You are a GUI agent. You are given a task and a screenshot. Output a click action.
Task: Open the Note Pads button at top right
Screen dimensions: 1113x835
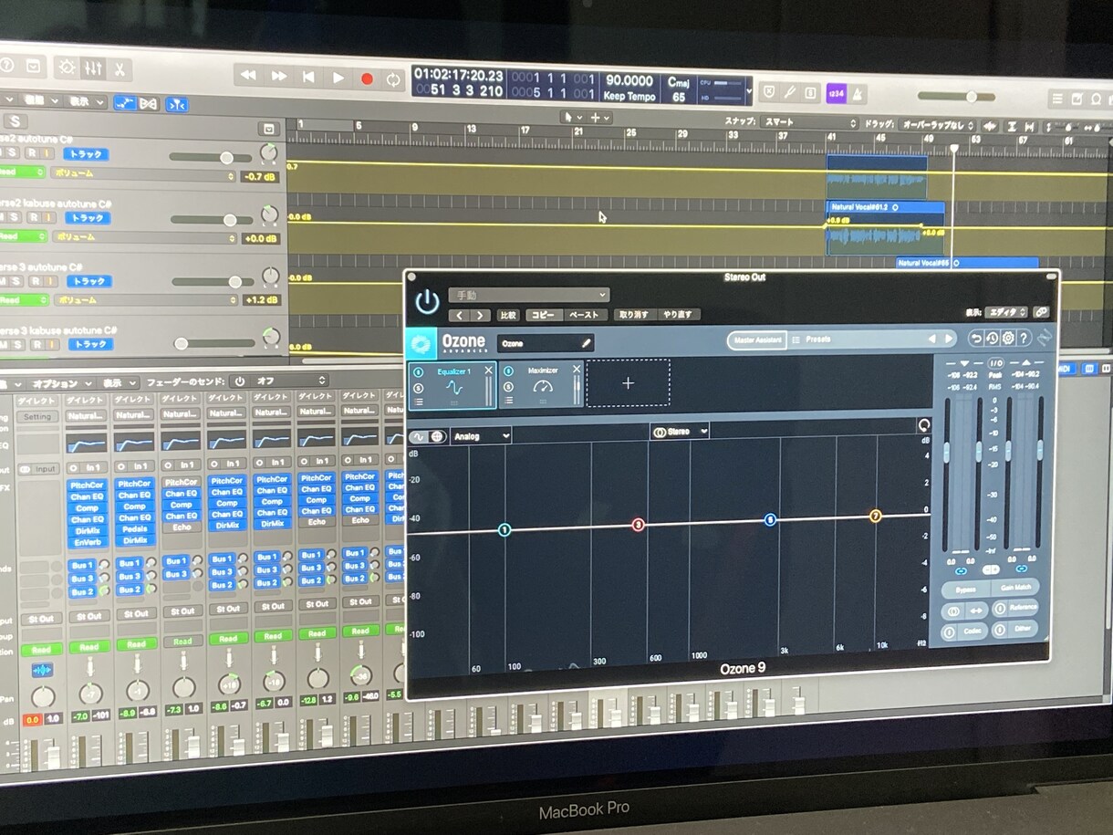click(1077, 99)
